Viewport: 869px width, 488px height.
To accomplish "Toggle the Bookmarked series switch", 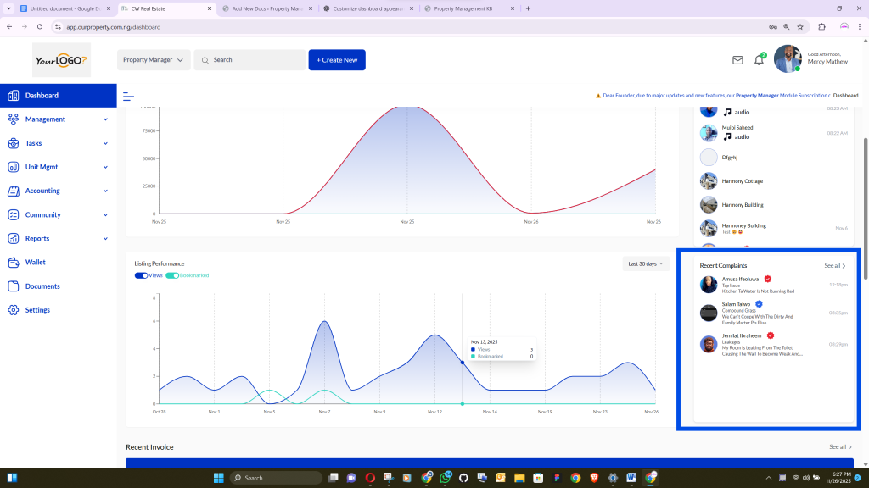I will pyautogui.click(x=172, y=275).
